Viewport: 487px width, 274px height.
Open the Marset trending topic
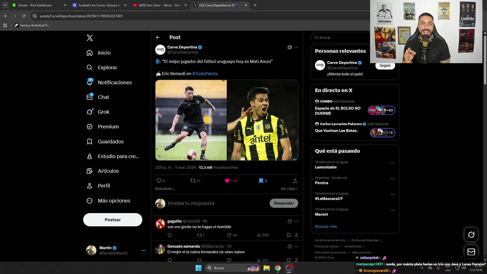pos(321,214)
